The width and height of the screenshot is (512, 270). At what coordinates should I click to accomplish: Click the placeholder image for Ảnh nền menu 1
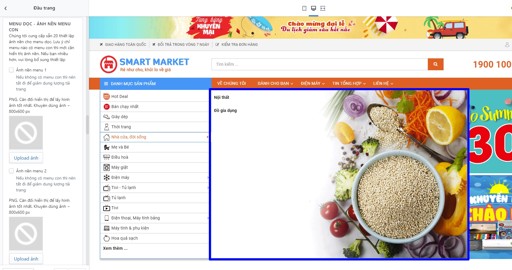click(26, 133)
